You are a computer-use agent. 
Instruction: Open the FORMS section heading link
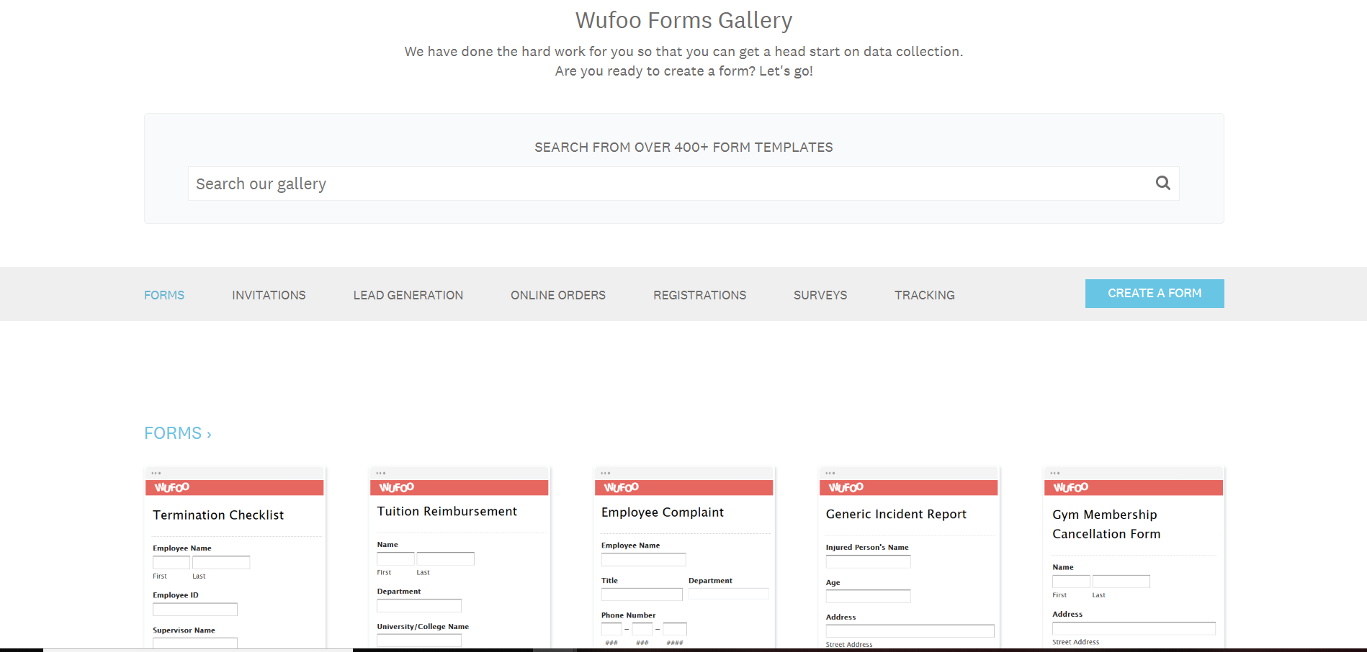pos(177,433)
